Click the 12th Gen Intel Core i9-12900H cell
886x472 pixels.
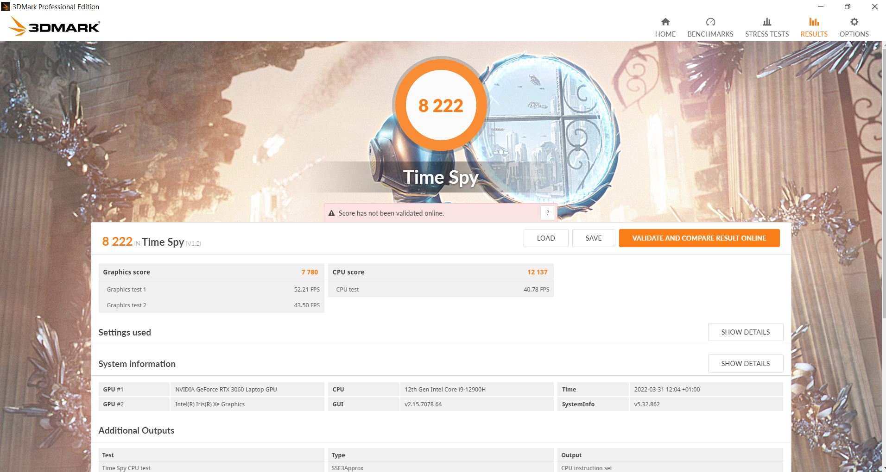coord(476,389)
